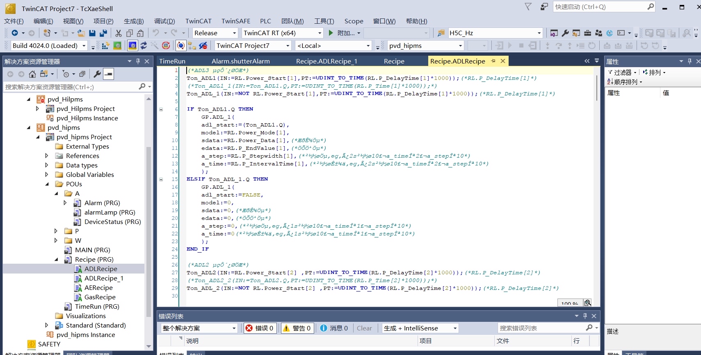The image size is (701, 355).
Task: Click the green Start debugging arrow
Action: (331, 33)
